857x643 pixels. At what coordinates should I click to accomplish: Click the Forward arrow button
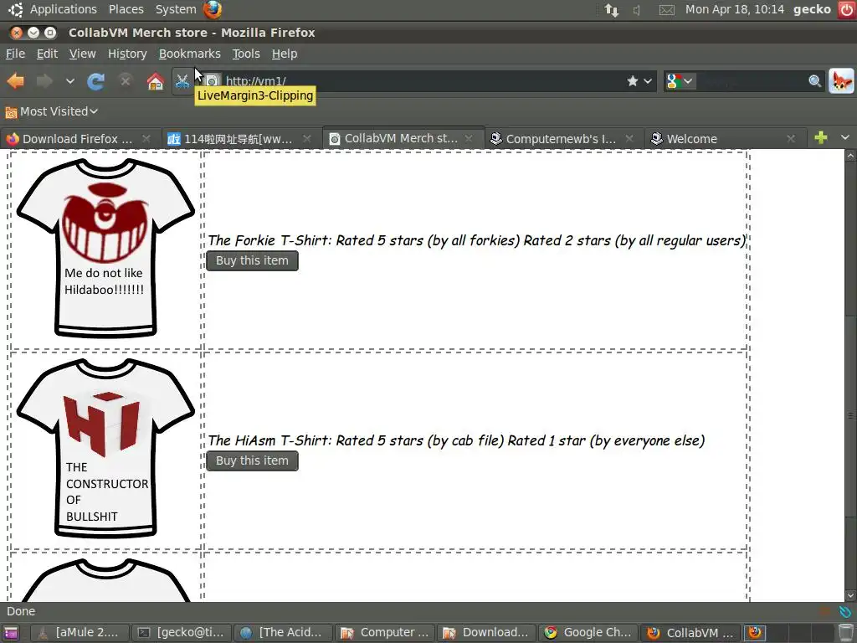(x=44, y=81)
